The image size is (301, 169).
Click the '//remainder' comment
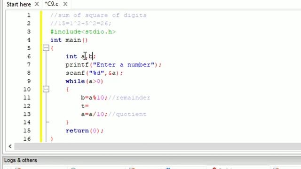[129, 98]
